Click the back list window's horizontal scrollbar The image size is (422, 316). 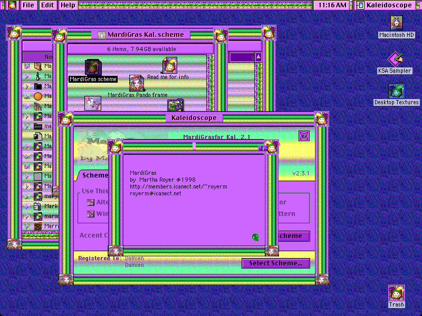point(41,235)
